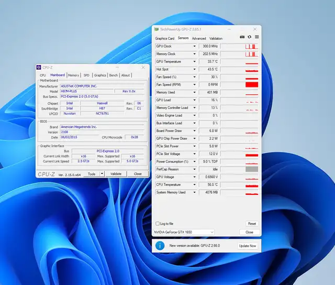This screenshot has height=285, width=335.
Task: Switch to CPU-Z Memory tab
Action: 73,75
